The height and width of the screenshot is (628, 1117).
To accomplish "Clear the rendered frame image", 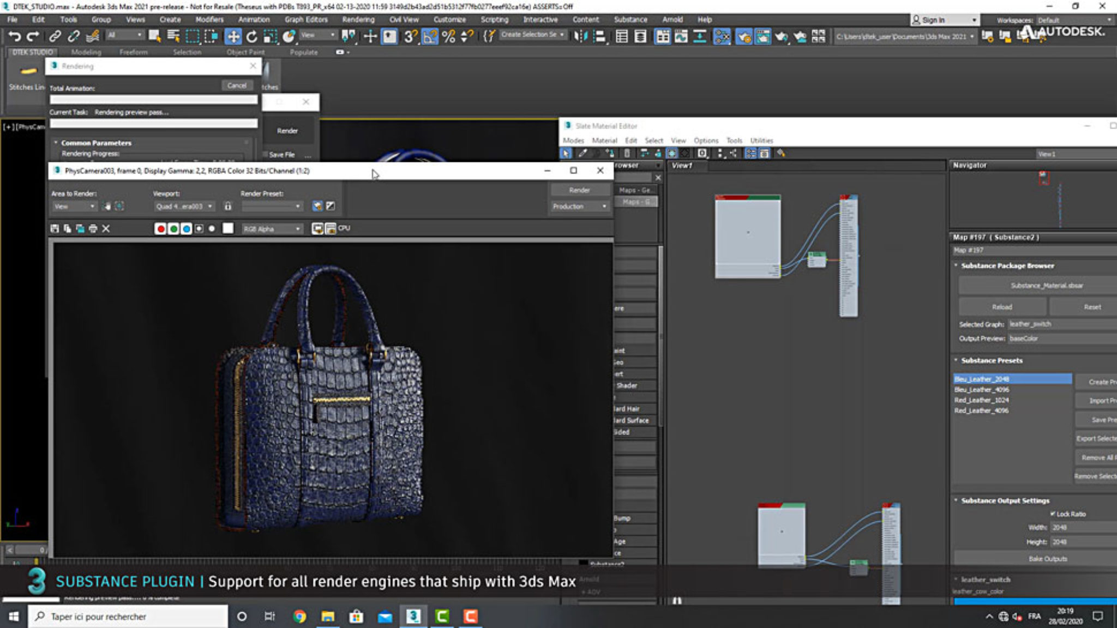I will [106, 228].
